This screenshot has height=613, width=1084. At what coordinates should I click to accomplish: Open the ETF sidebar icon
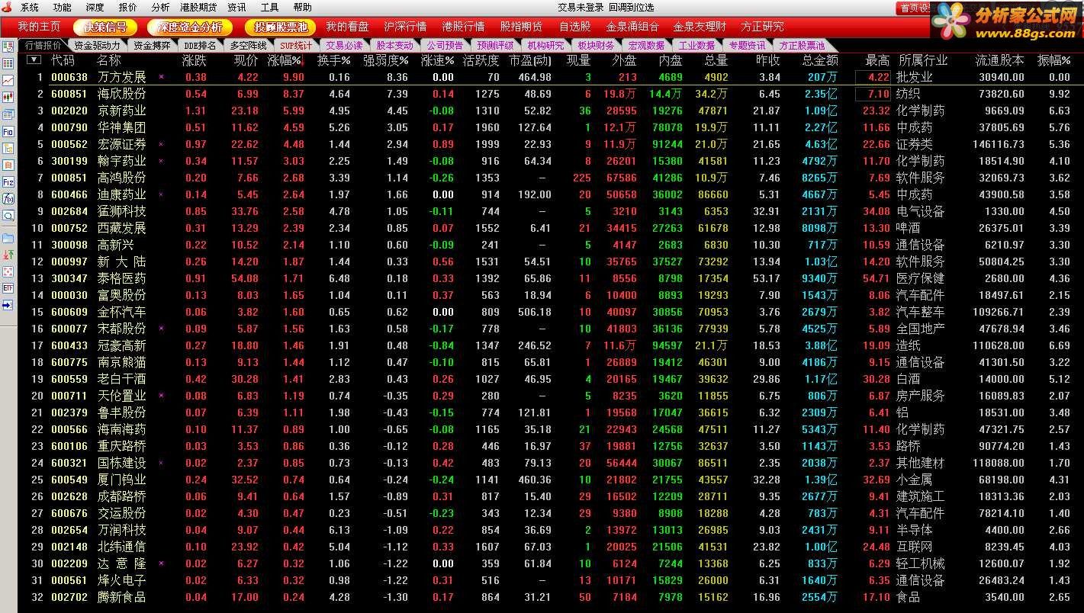tap(8, 288)
